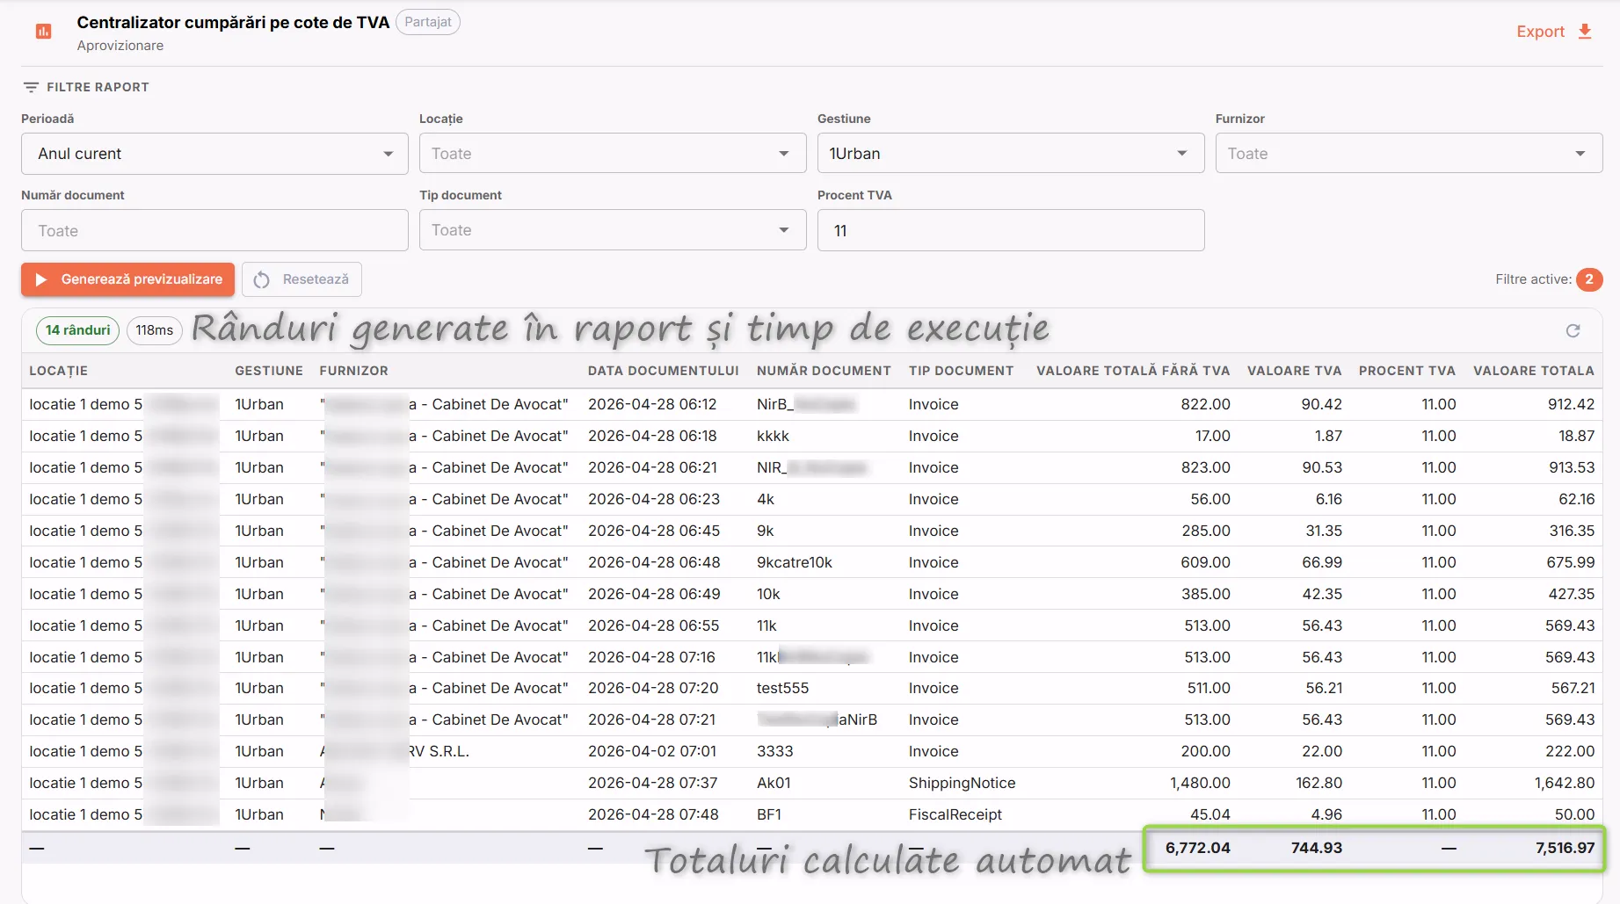
Task: Sort by TIP DOCUMENT column header
Action: click(961, 371)
